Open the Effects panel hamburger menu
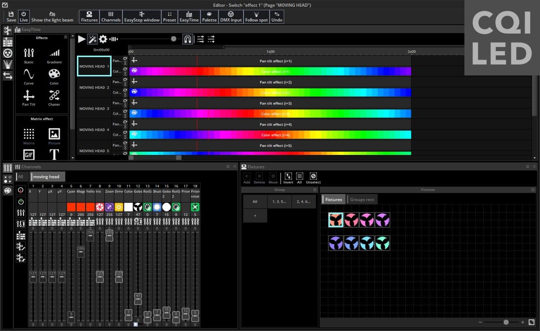Image resolution: width=540 pixels, height=331 pixels. (x=66, y=37)
